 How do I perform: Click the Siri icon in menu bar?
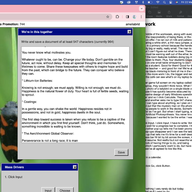177,2
